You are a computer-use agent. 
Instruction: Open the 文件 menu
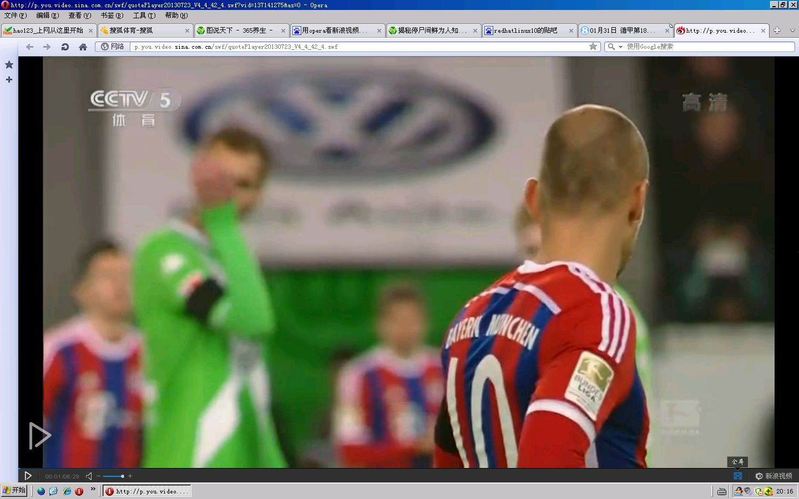(15, 16)
